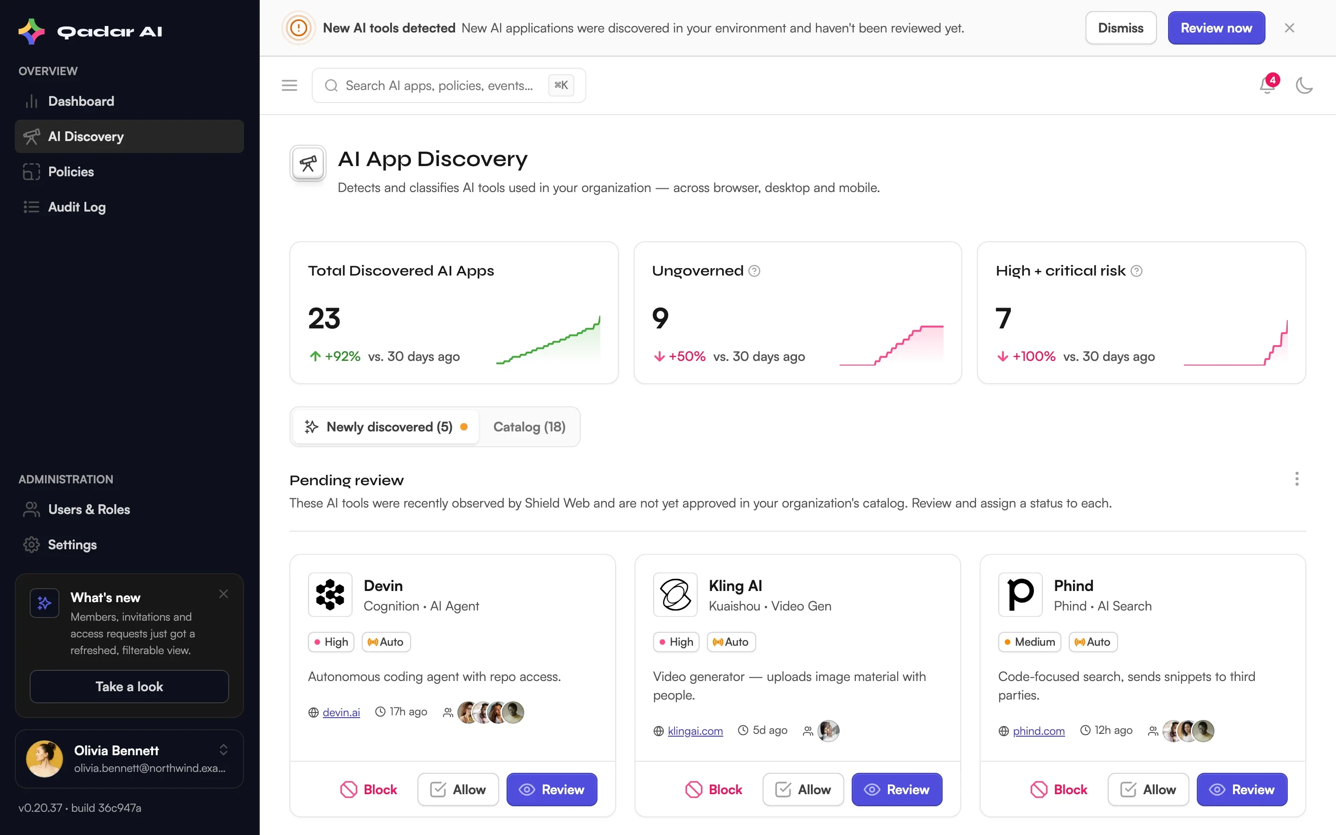1336x835 pixels.
Task: Click the Qadar AI logo
Action: tap(90, 31)
